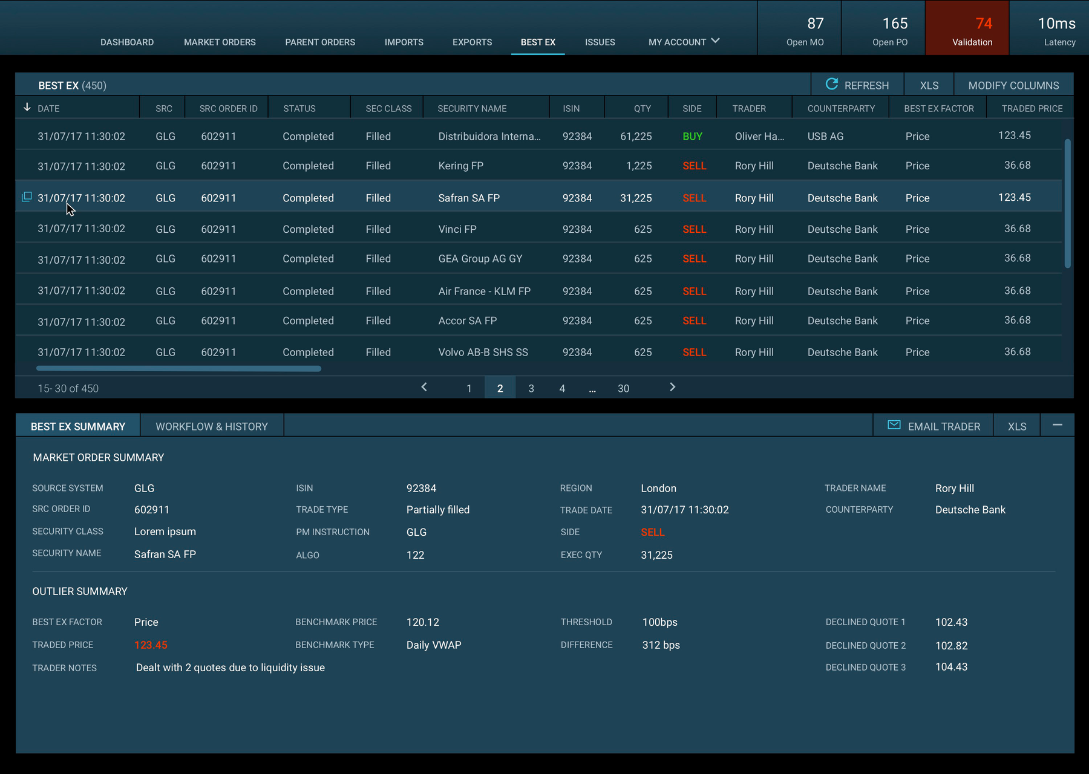
Task: Click the envelope icon beside Email Trader
Action: click(894, 425)
